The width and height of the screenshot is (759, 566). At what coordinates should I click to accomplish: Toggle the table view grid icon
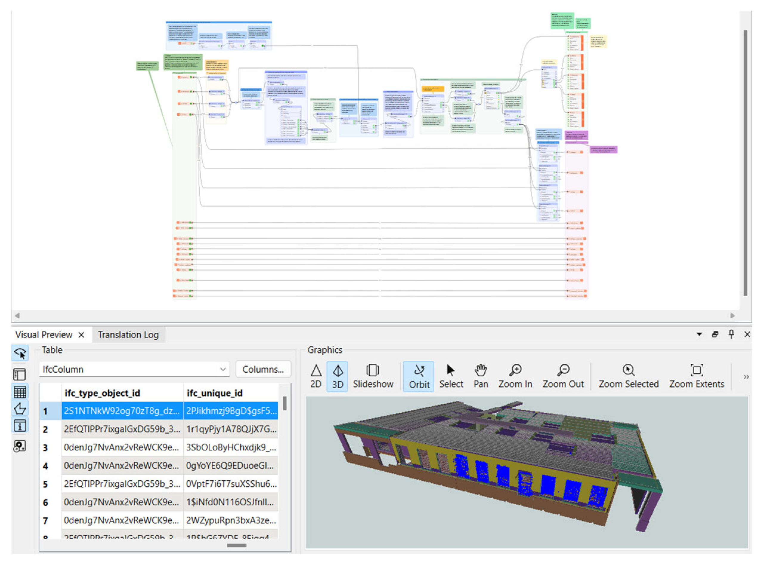[x=19, y=392]
